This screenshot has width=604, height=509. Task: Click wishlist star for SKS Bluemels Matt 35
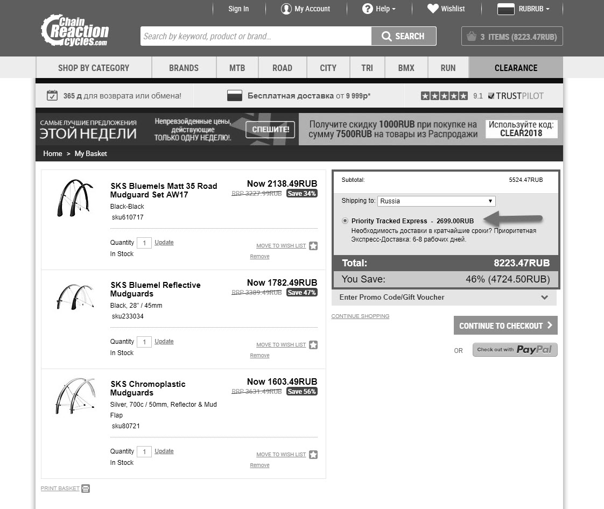[x=313, y=246]
